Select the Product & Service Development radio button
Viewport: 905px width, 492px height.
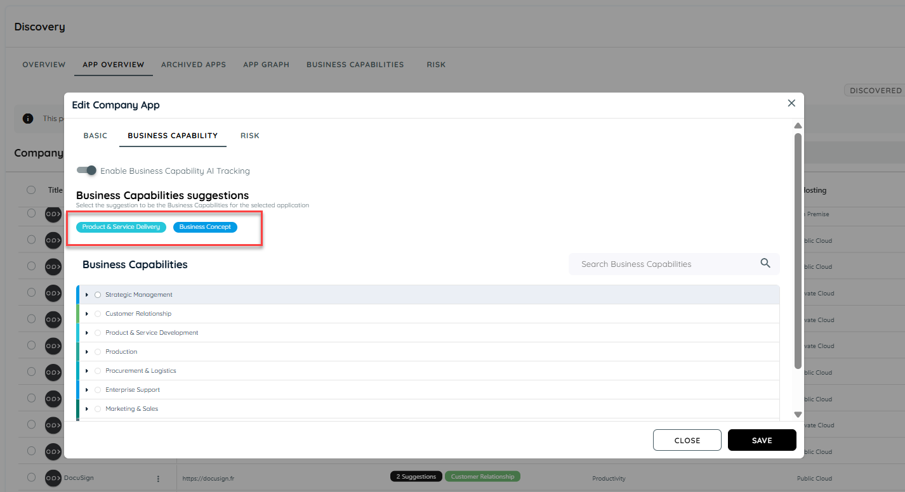click(98, 333)
